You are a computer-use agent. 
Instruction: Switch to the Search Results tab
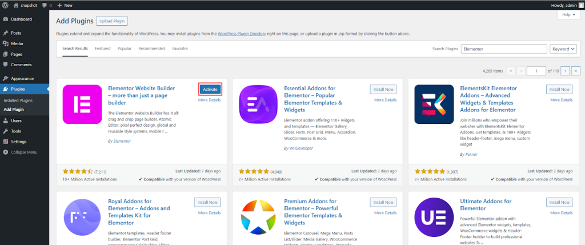(75, 49)
